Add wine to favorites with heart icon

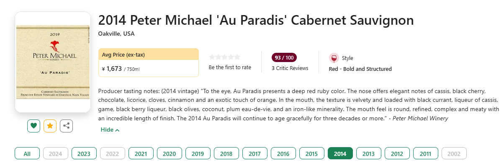point(34,126)
